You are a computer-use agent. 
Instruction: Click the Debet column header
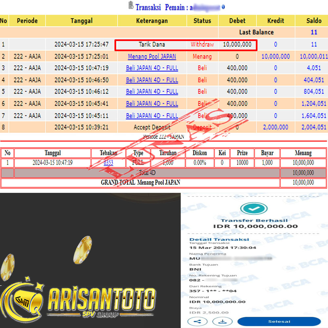coord(237,21)
